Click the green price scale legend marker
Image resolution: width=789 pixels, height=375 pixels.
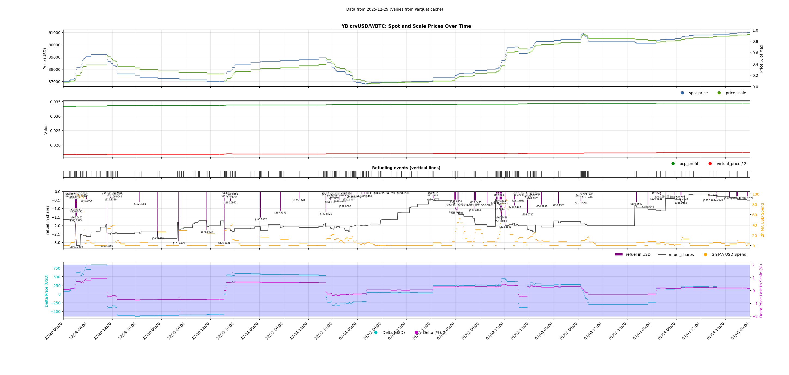pos(719,93)
